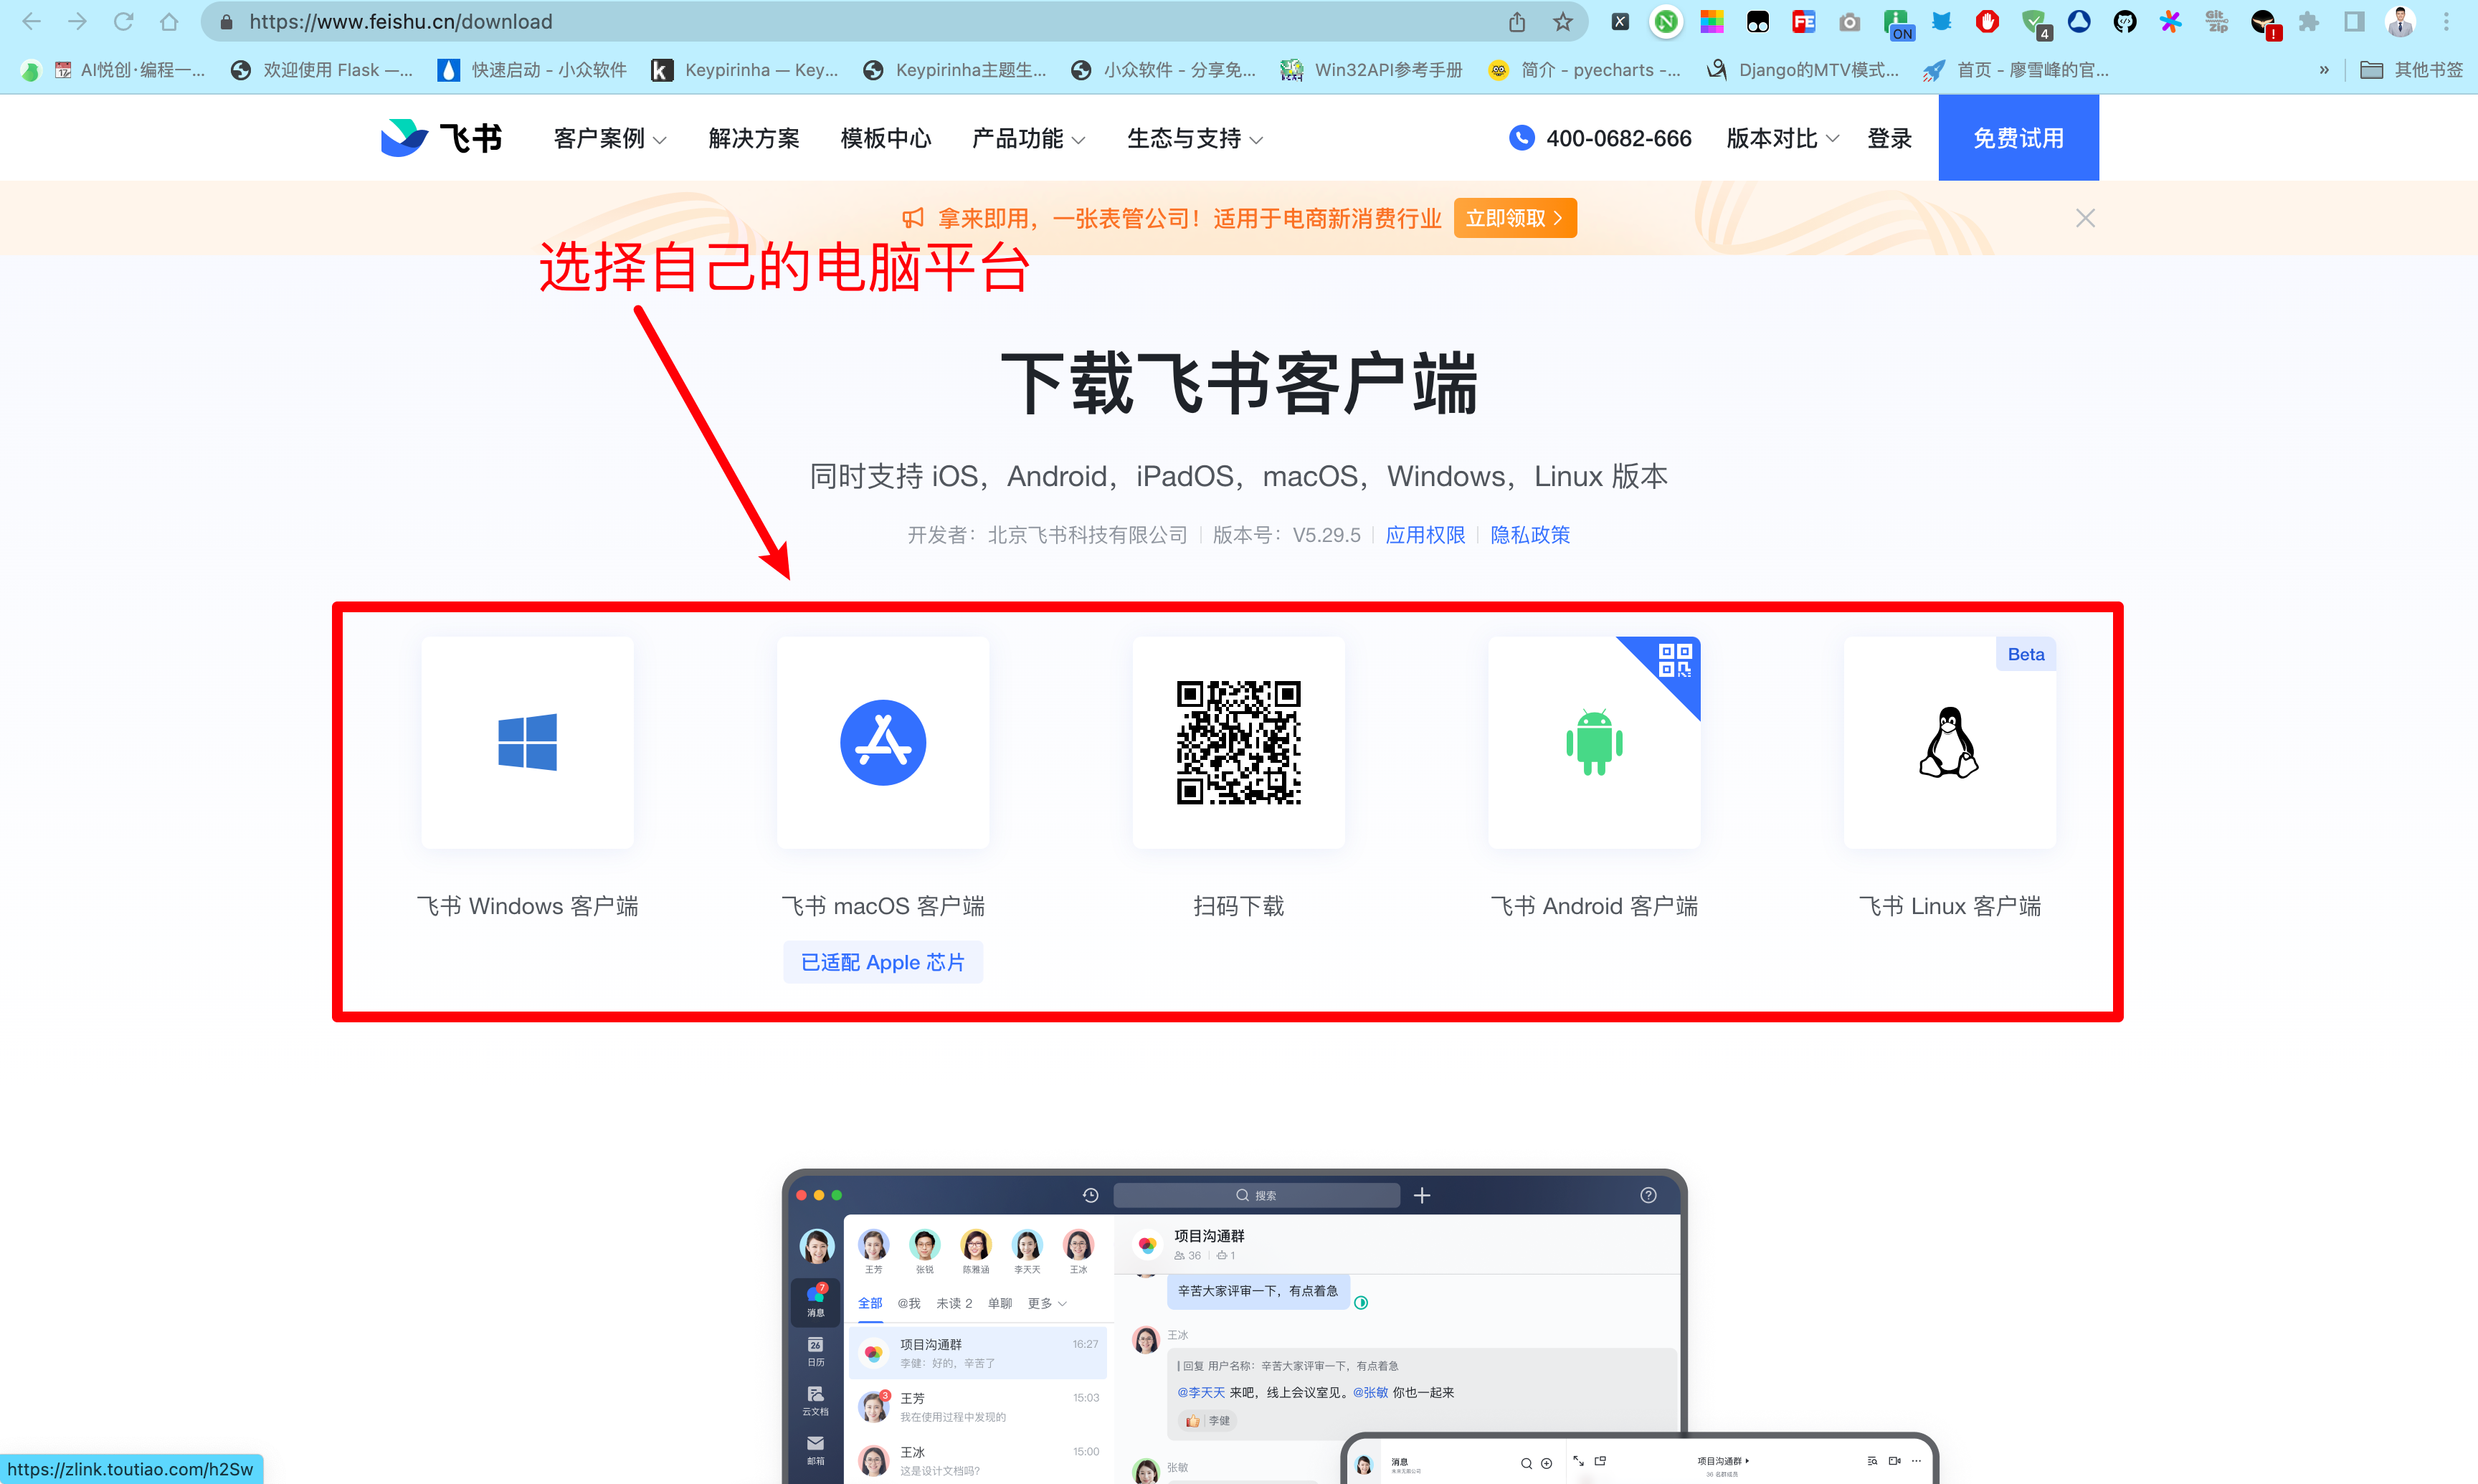Image resolution: width=2478 pixels, height=1484 pixels.
Task: Click the lock icon in address bar
Action: (x=226, y=21)
